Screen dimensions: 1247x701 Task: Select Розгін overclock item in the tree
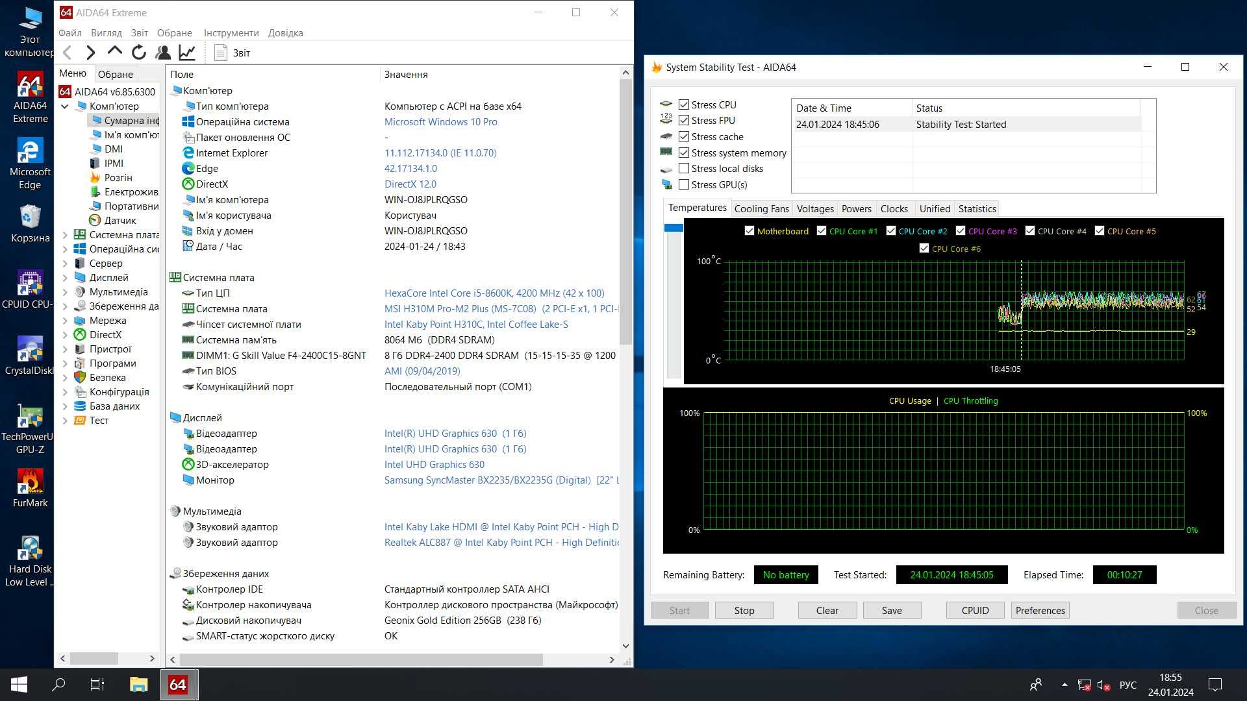pos(110,177)
